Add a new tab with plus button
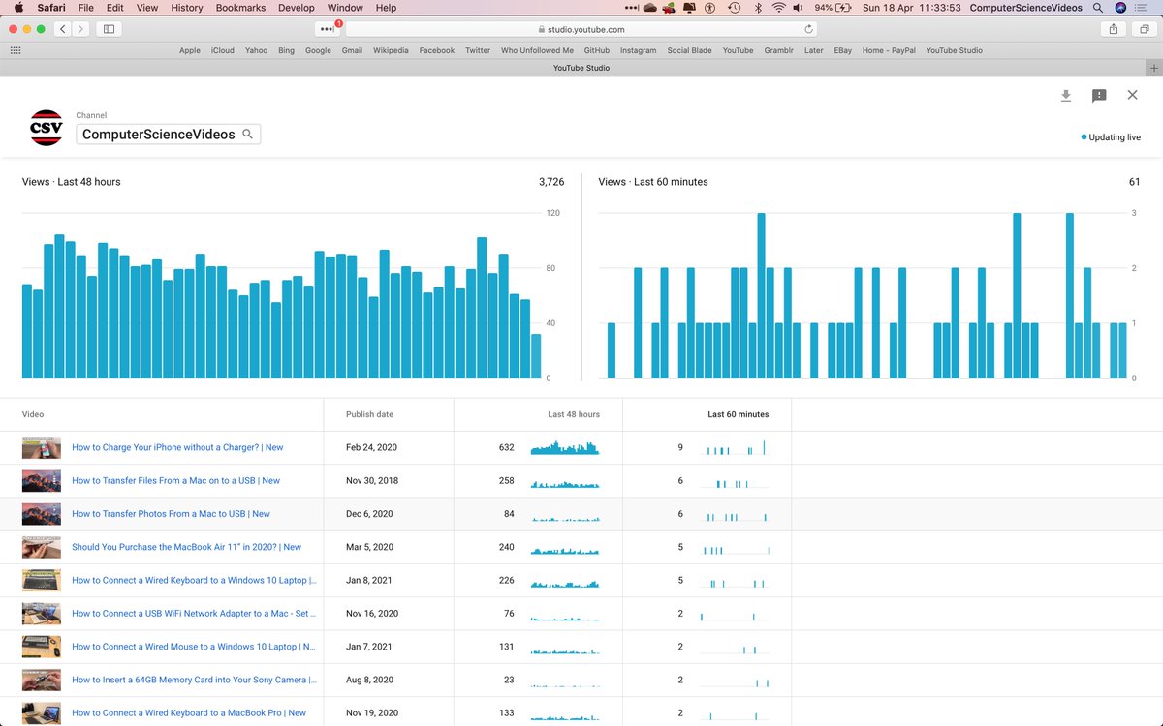 [1153, 68]
